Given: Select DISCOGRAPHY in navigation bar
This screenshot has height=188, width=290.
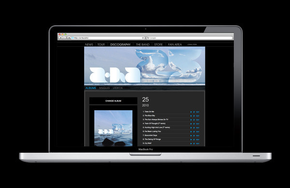Looking at the screenshot, I should [x=120, y=44].
